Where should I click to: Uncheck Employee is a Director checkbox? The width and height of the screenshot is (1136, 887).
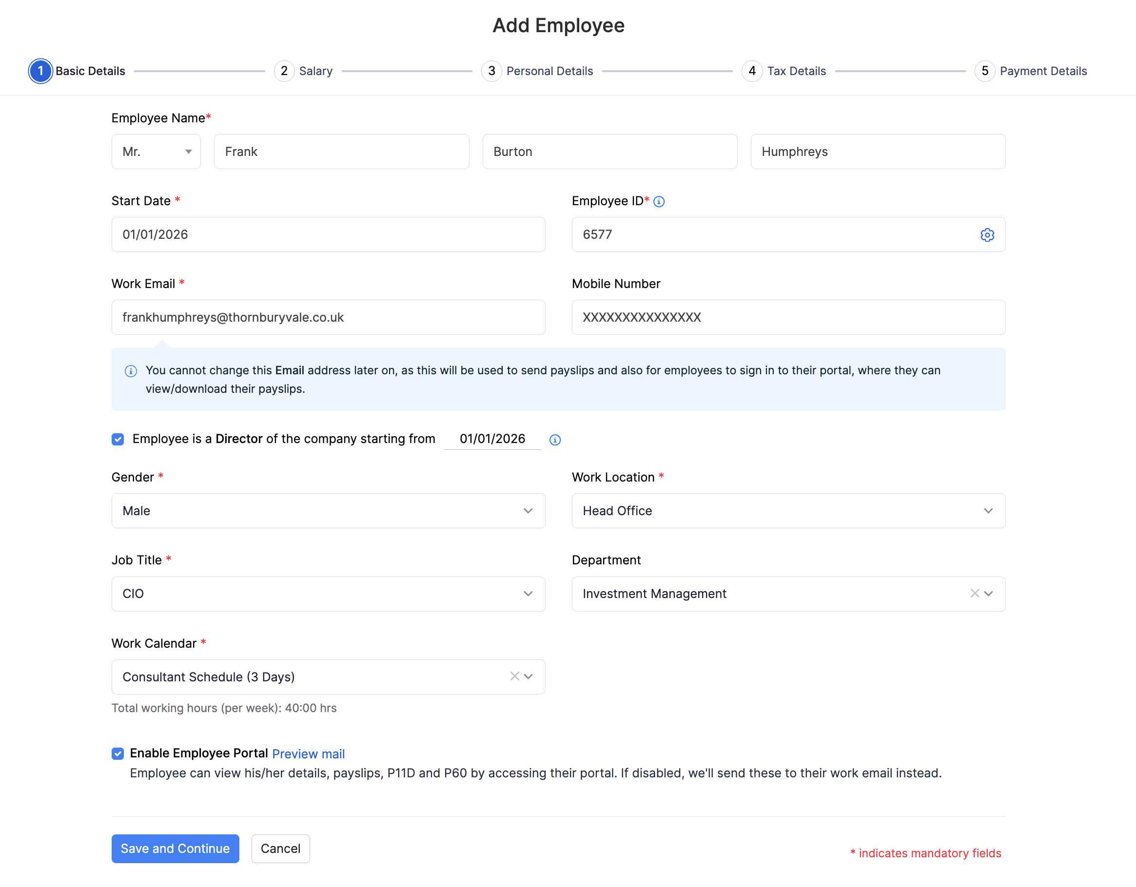tap(118, 439)
